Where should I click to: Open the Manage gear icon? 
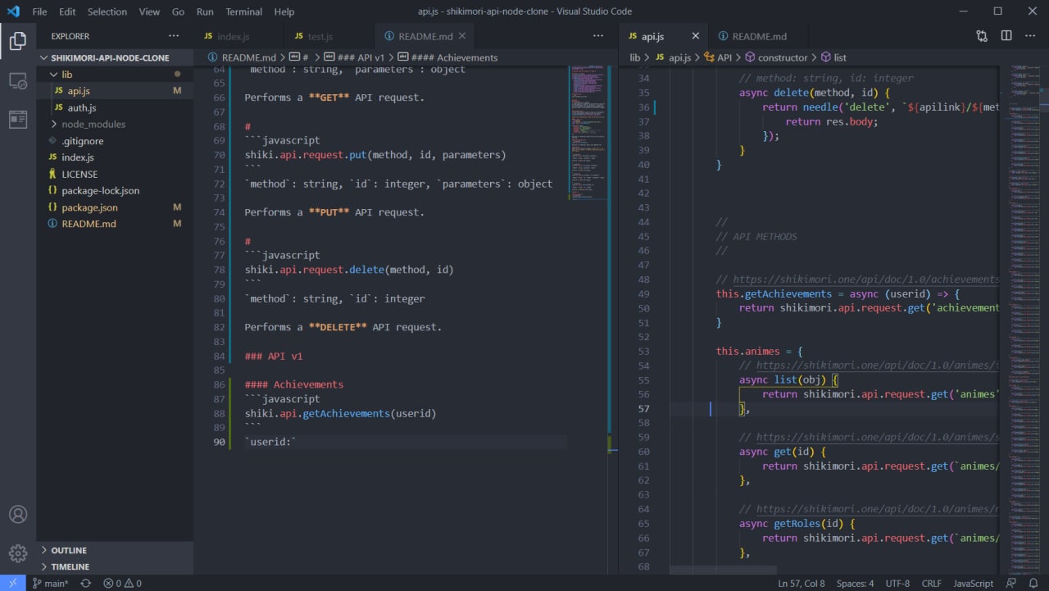click(x=18, y=553)
